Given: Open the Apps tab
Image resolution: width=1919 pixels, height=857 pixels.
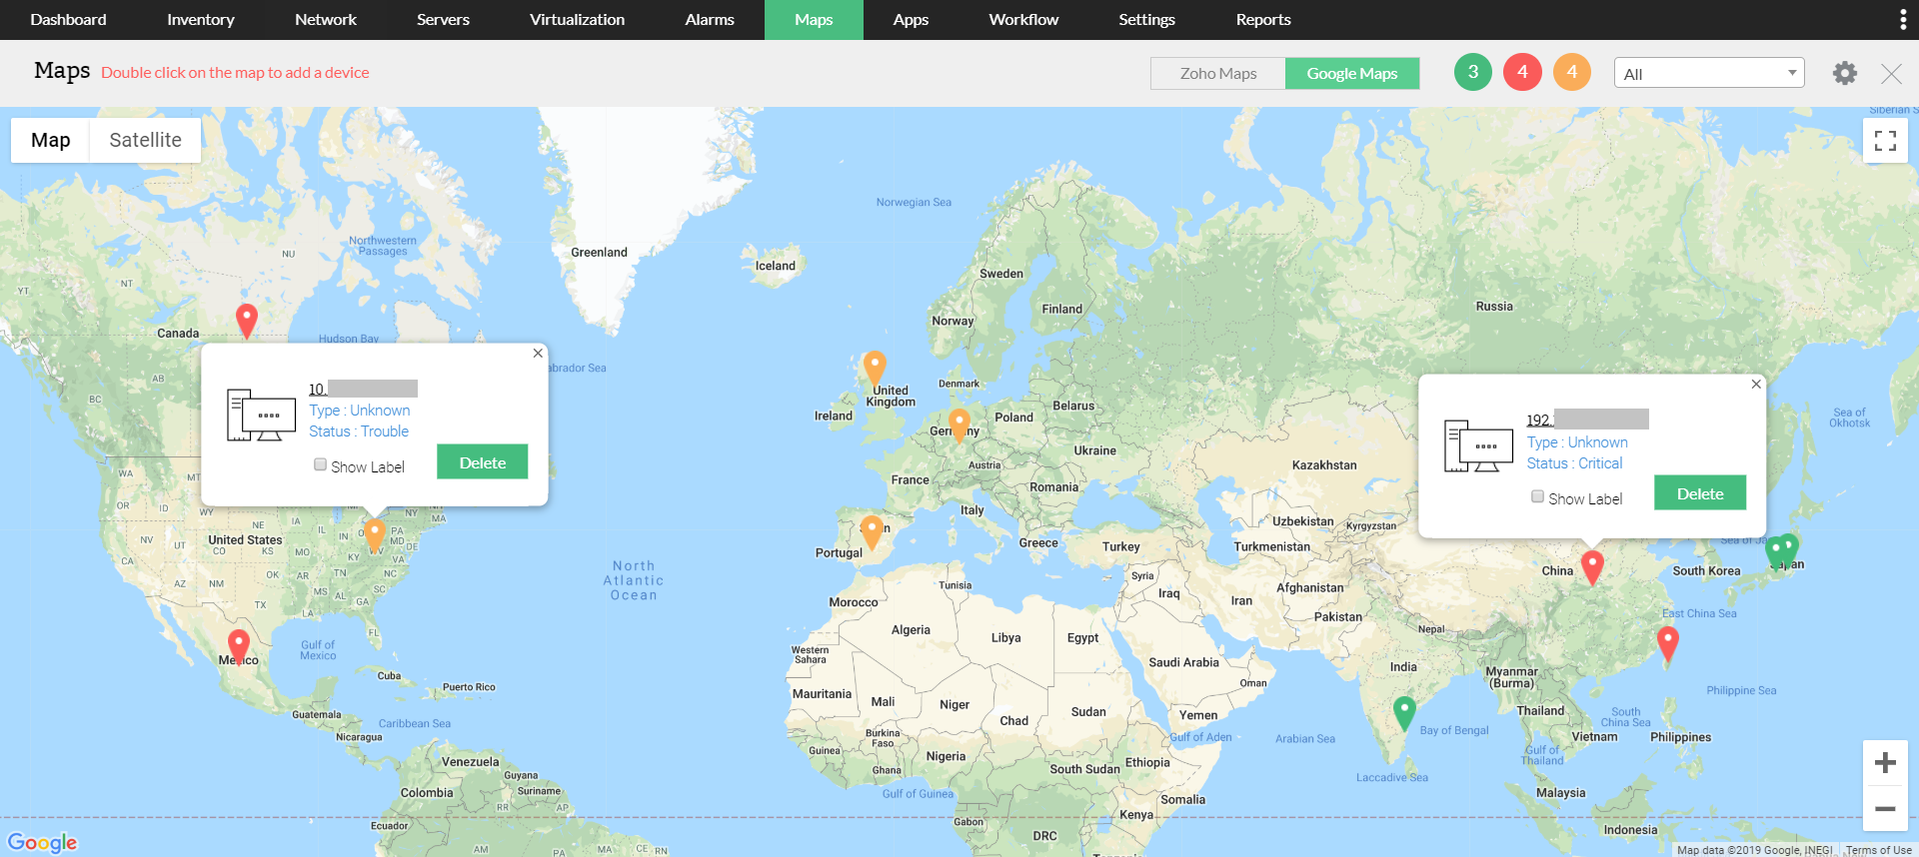Looking at the screenshot, I should (x=911, y=20).
